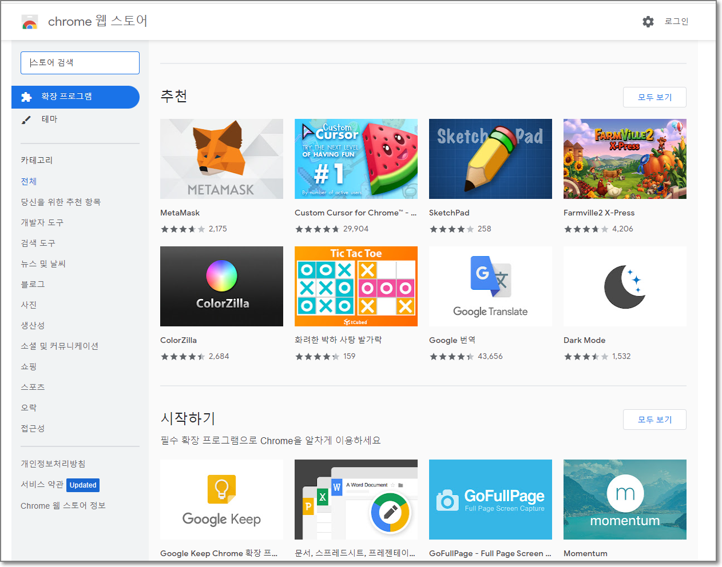722x567 pixels.
Task: Open the settings gear icon
Action: (648, 22)
